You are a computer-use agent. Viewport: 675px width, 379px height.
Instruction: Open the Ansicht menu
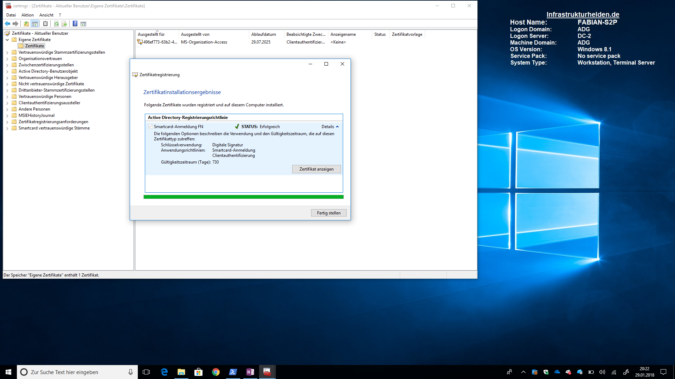click(x=46, y=15)
